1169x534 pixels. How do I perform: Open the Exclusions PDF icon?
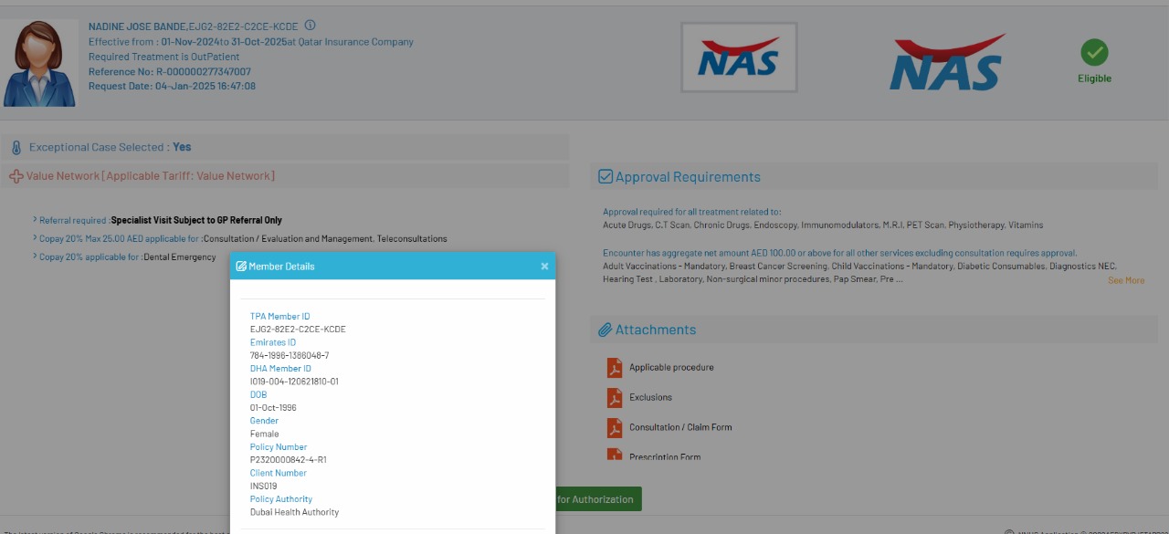click(x=615, y=397)
